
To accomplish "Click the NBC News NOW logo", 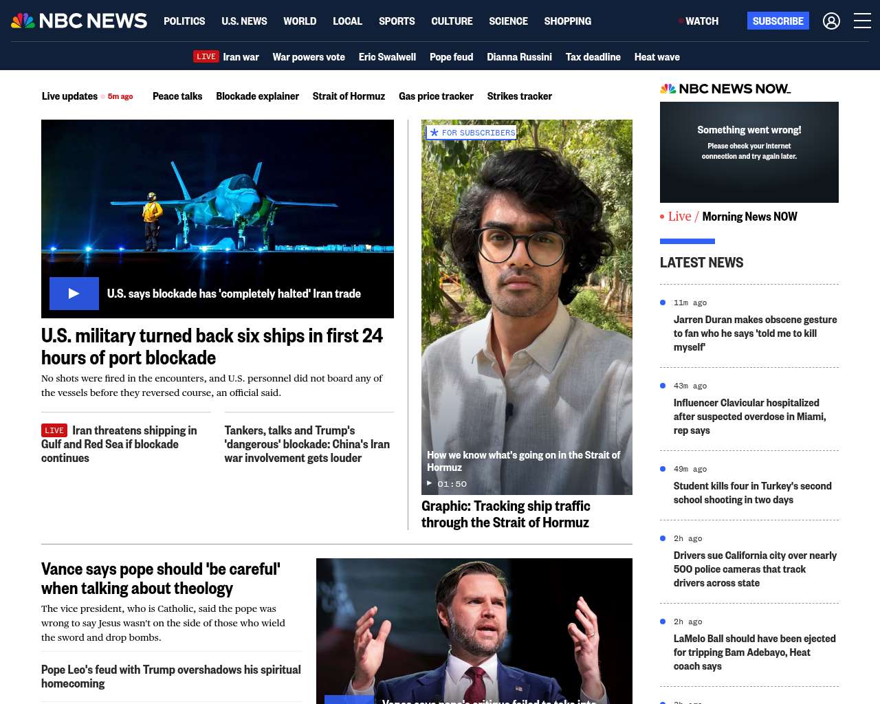I will (x=725, y=89).
